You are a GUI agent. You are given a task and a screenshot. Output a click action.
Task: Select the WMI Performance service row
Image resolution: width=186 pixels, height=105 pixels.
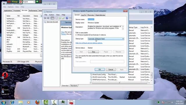(x=120, y=80)
